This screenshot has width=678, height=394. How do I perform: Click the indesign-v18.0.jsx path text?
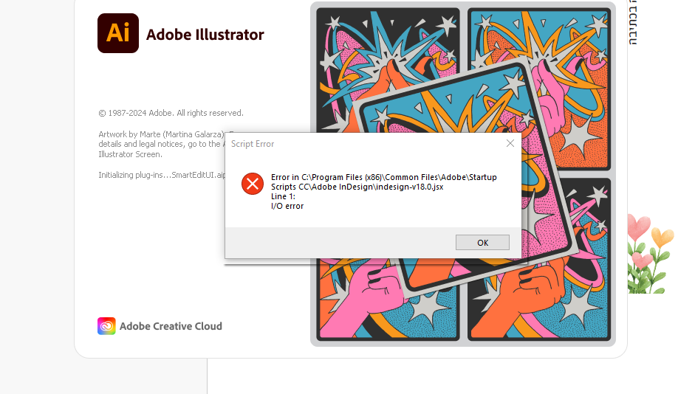tap(357, 187)
